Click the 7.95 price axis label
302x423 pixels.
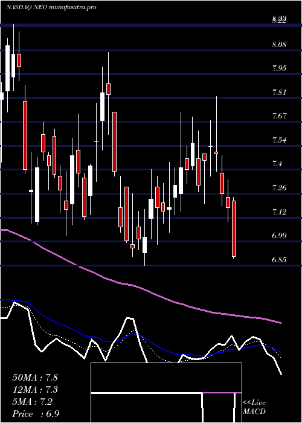(279, 68)
